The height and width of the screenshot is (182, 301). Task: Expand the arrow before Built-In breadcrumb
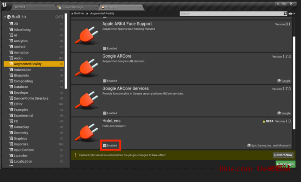tap(72, 14)
